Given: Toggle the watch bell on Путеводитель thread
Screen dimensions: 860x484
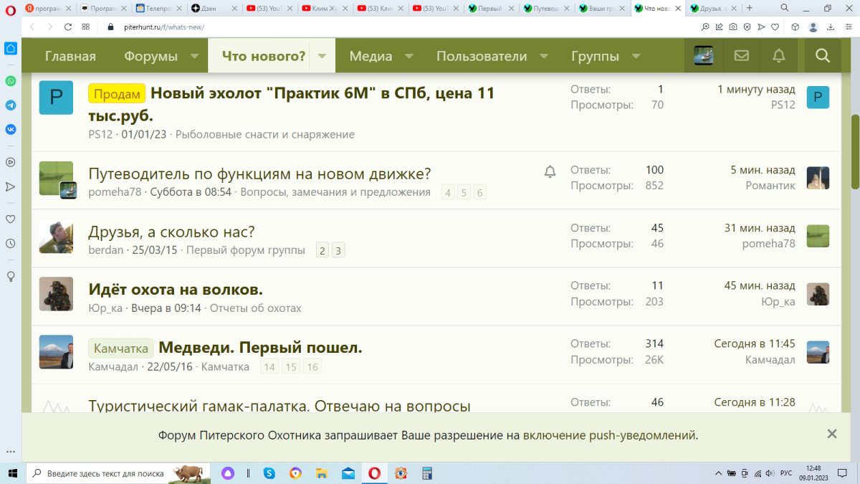Looking at the screenshot, I should pos(550,171).
